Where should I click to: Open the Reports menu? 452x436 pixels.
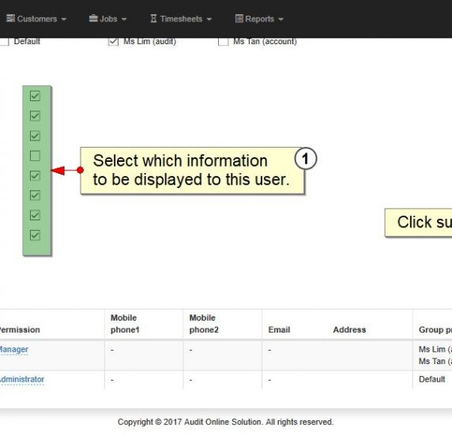click(x=259, y=19)
